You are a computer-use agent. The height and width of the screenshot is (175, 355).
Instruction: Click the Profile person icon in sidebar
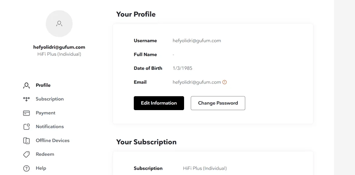tap(27, 86)
